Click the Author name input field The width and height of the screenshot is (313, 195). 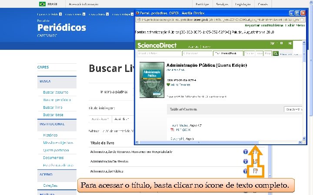coord(197,54)
